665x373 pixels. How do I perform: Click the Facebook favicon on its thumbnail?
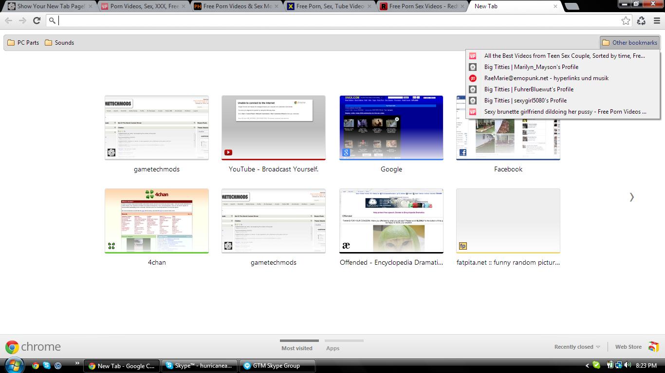click(463, 153)
